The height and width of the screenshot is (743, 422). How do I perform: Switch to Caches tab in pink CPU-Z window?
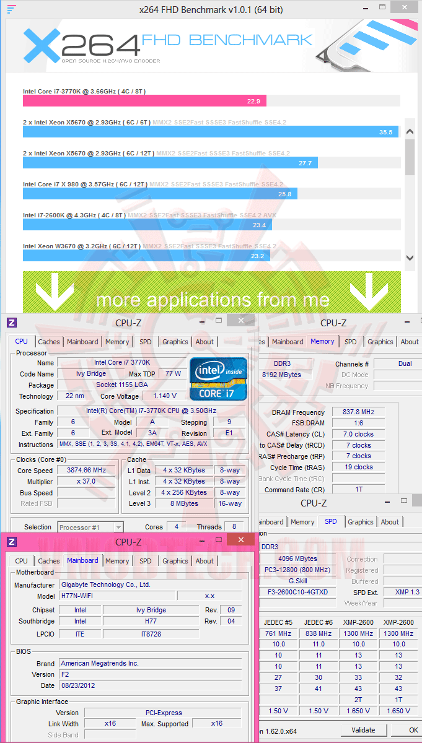pyautogui.click(x=49, y=561)
